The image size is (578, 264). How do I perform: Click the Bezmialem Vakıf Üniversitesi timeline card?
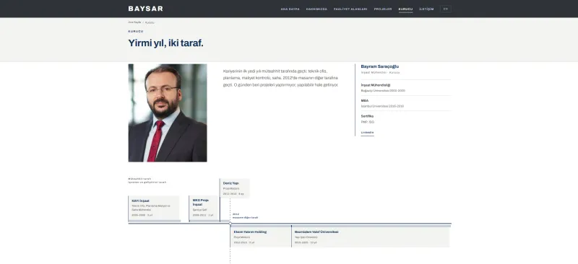[371, 237]
